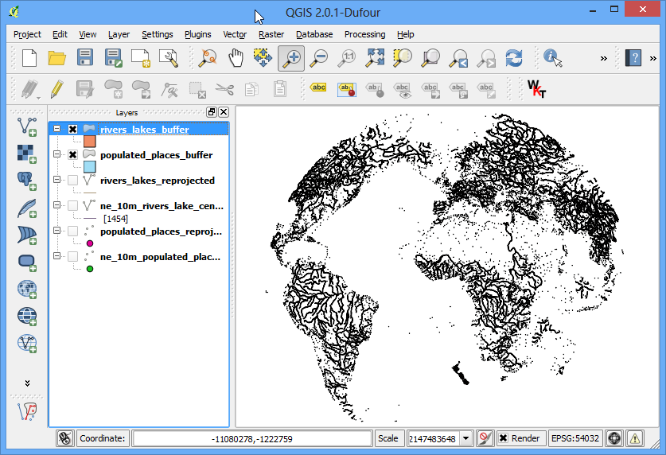Click the Refresh map icon
The width and height of the screenshot is (666, 455).
514,58
